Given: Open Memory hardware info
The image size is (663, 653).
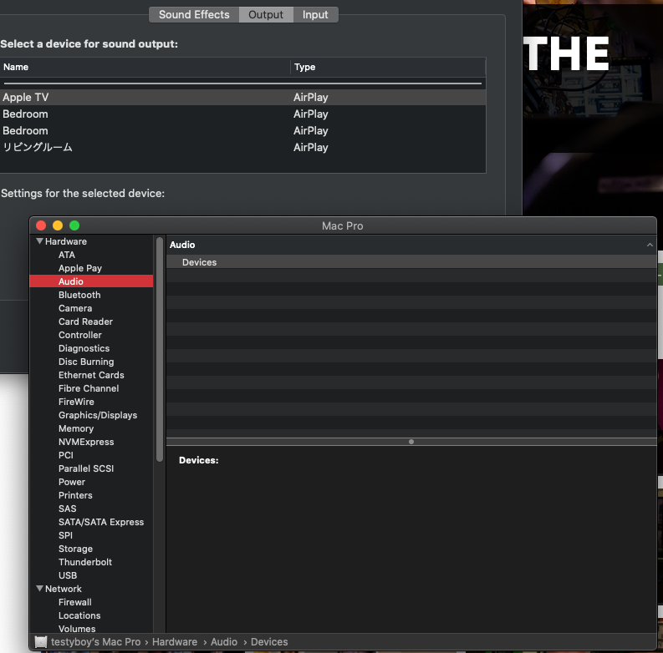Looking at the screenshot, I should pyautogui.click(x=76, y=428).
